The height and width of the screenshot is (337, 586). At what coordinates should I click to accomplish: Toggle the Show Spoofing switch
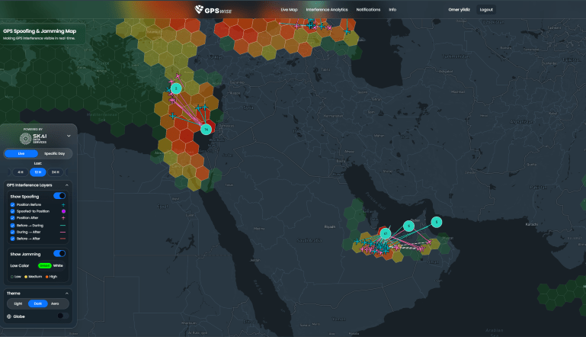tap(59, 196)
